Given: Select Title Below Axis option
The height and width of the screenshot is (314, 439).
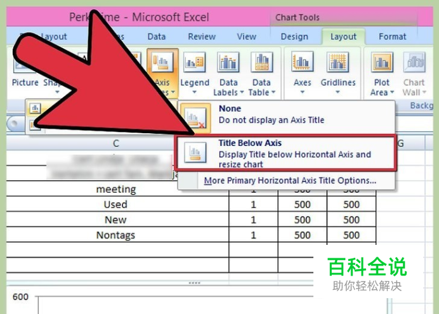Looking at the screenshot, I should 286,153.
